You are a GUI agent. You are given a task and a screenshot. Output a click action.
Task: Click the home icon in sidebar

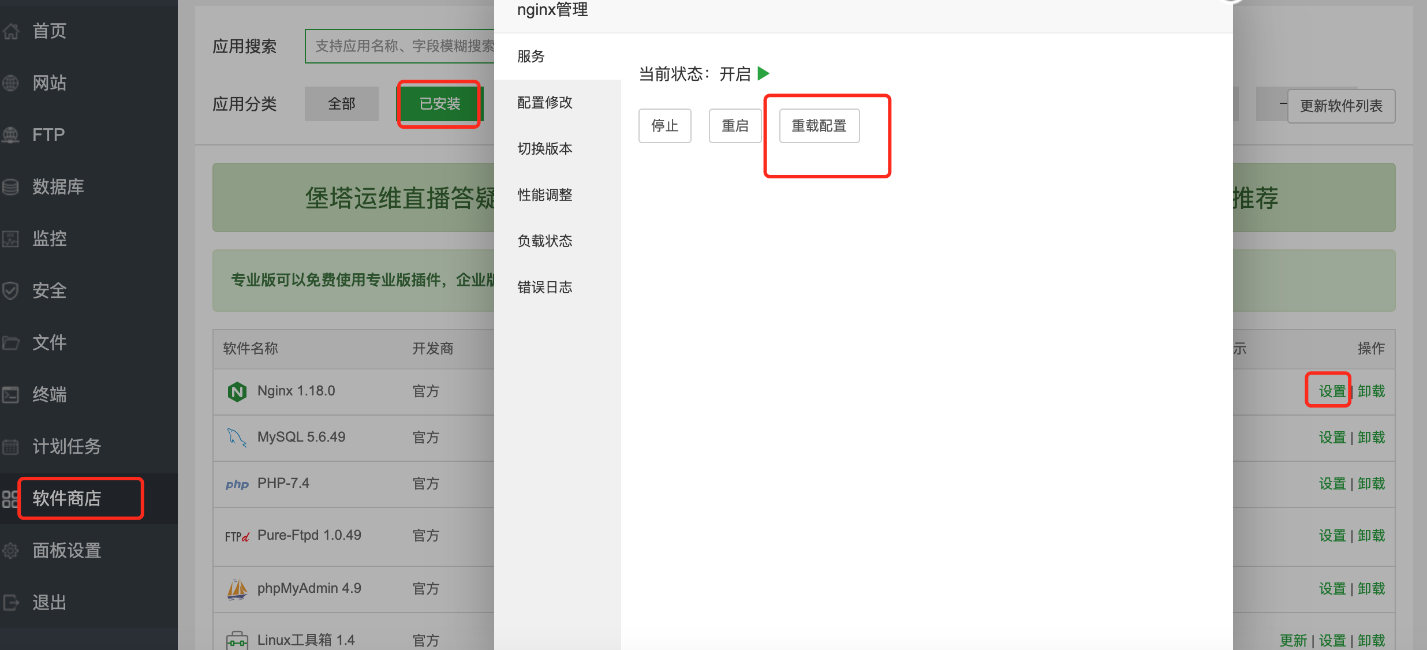[10, 31]
